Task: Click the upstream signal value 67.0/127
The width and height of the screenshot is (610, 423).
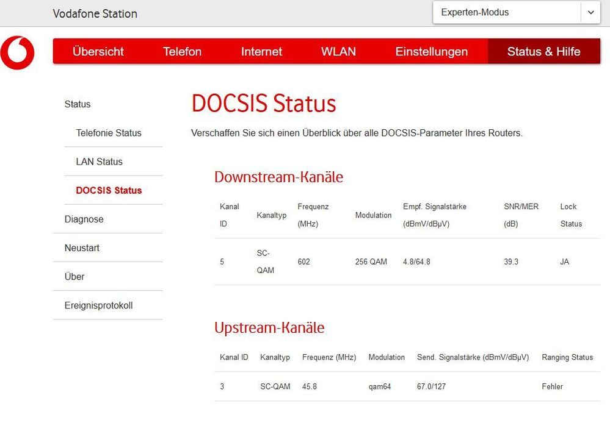Action: point(432,386)
